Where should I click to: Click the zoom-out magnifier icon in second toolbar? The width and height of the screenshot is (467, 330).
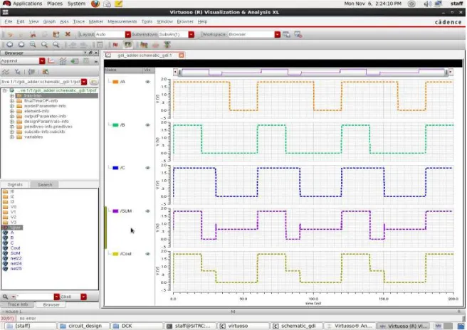[x=56, y=45]
